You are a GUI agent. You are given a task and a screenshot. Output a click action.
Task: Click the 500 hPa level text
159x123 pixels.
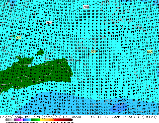point(32,117)
